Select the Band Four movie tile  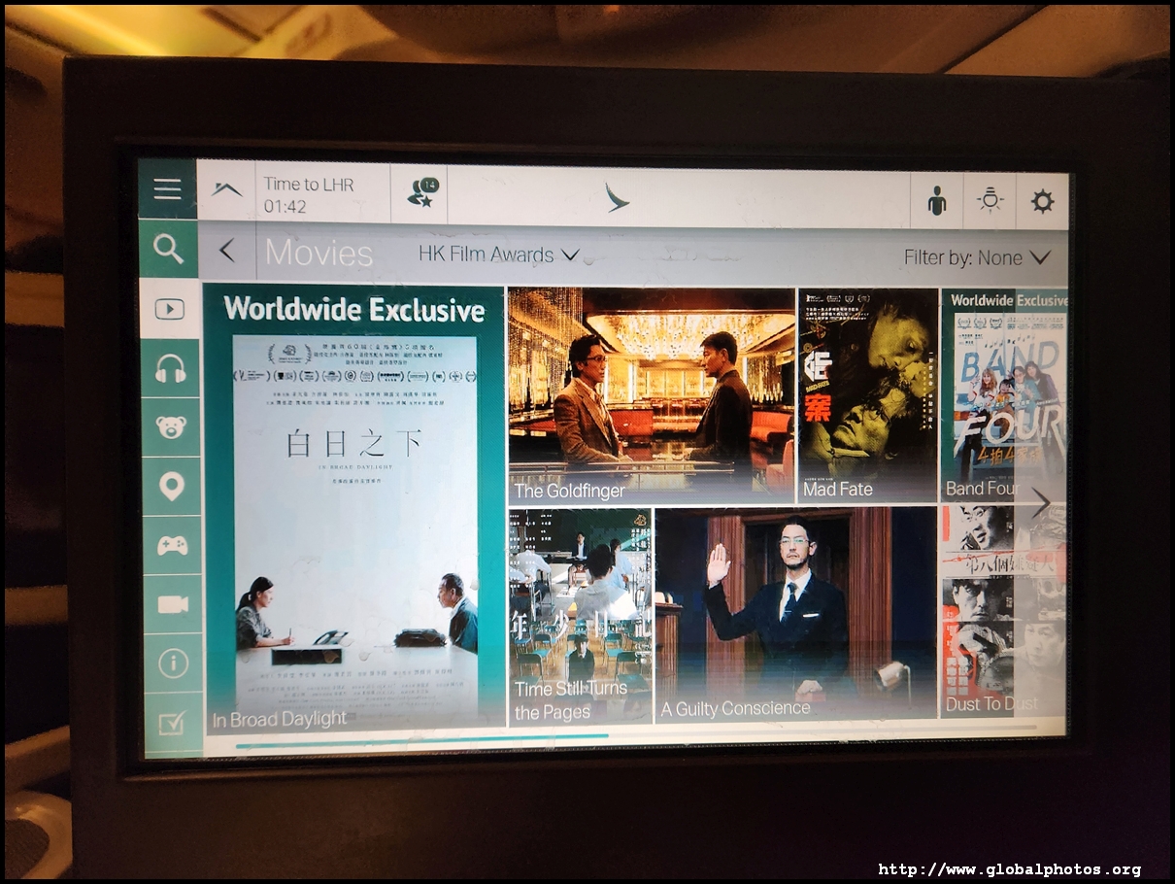click(x=1003, y=394)
